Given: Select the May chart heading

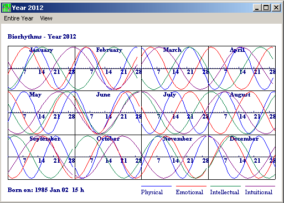Looking at the screenshot, I should pos(35,95).
